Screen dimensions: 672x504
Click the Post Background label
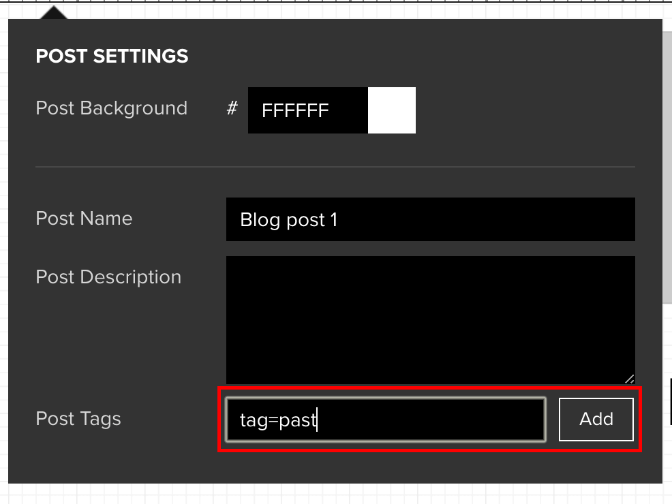coord(111,108)
